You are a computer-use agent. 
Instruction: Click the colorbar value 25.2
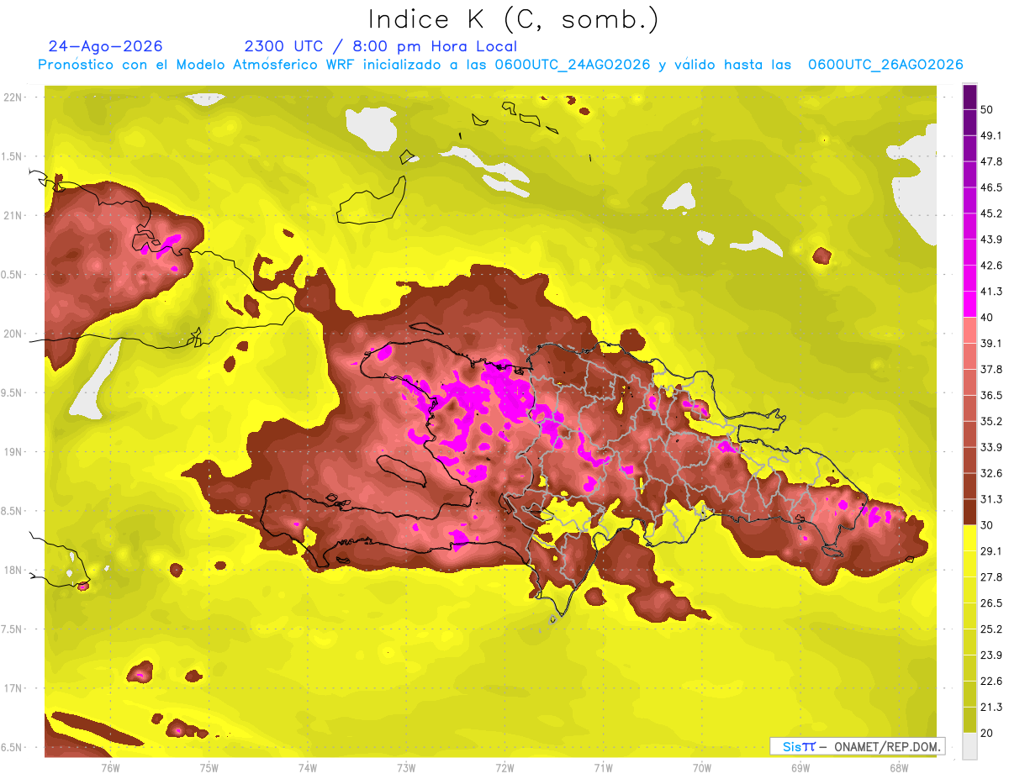coord(991,629)
